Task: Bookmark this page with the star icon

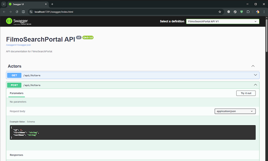Action: (x=220, y=12)
